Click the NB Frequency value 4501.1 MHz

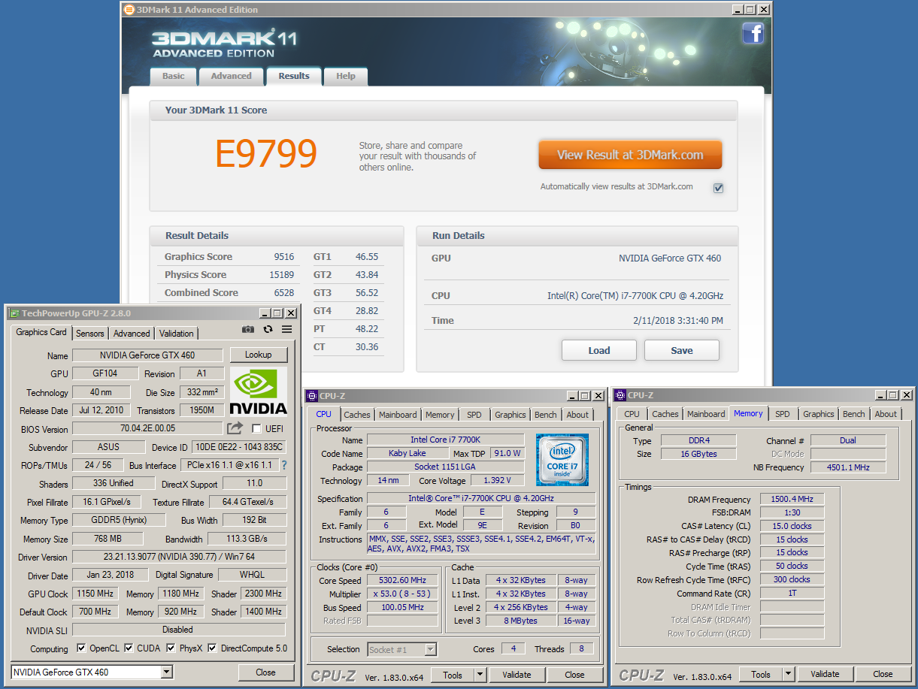click(848, 467)
